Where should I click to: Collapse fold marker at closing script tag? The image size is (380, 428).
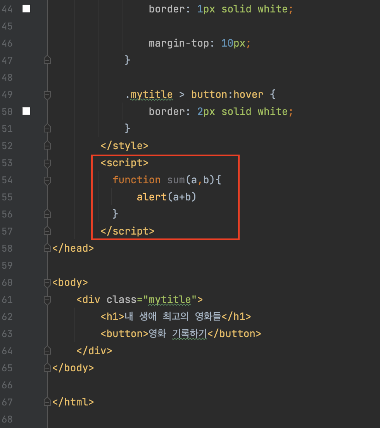click(x=47, y=231)
